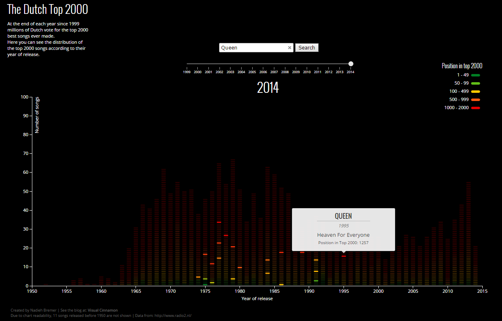The height and width of the screenshot is (321, 502).
Task: Click the 'QUEEN' heading in the tooltip
Action: point(344,216)
